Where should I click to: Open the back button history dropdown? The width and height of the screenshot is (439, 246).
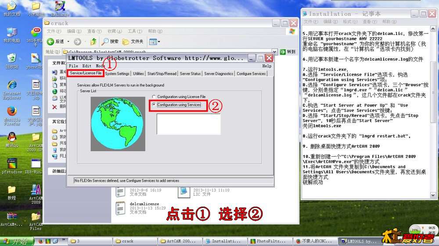pos(68,42)
